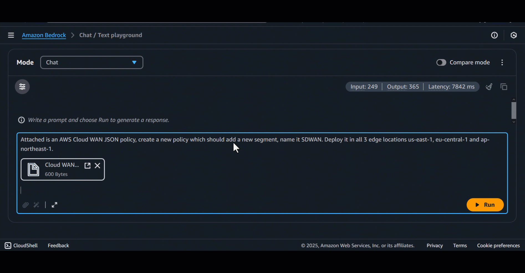Open the three-dot options menu
The image size is (525, 273).
[502, 62]
